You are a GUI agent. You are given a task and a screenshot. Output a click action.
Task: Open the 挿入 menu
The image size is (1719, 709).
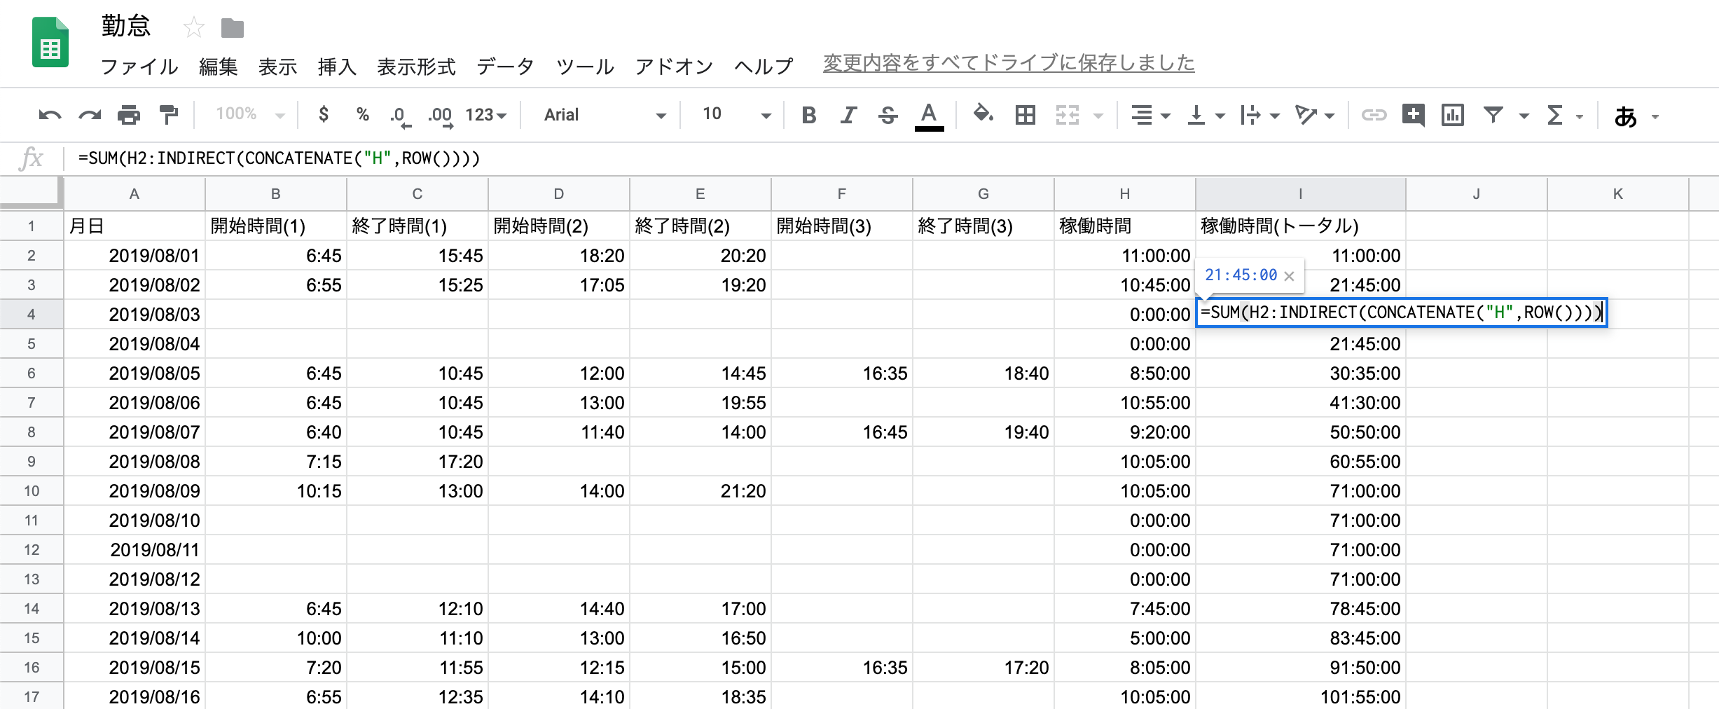[337, 67]
